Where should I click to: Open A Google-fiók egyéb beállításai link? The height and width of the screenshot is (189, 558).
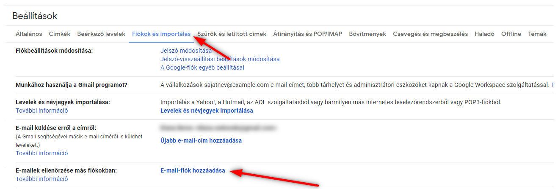tap(202, 67)
